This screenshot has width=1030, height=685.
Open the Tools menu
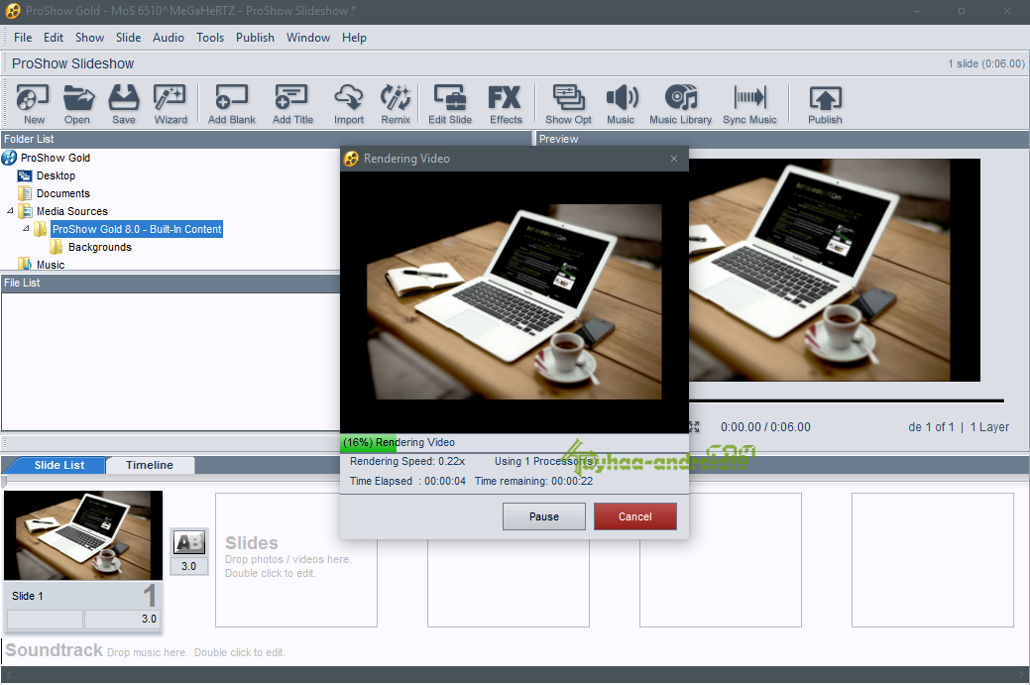coord(210,38)
